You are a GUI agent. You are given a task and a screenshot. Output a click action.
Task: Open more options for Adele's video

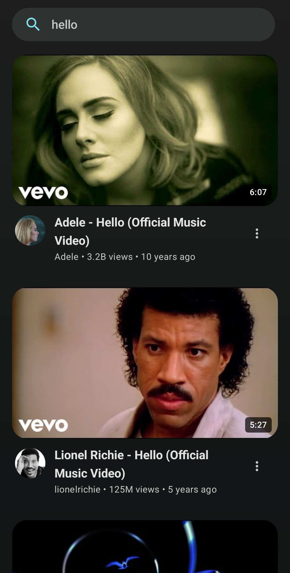(257, 234)
